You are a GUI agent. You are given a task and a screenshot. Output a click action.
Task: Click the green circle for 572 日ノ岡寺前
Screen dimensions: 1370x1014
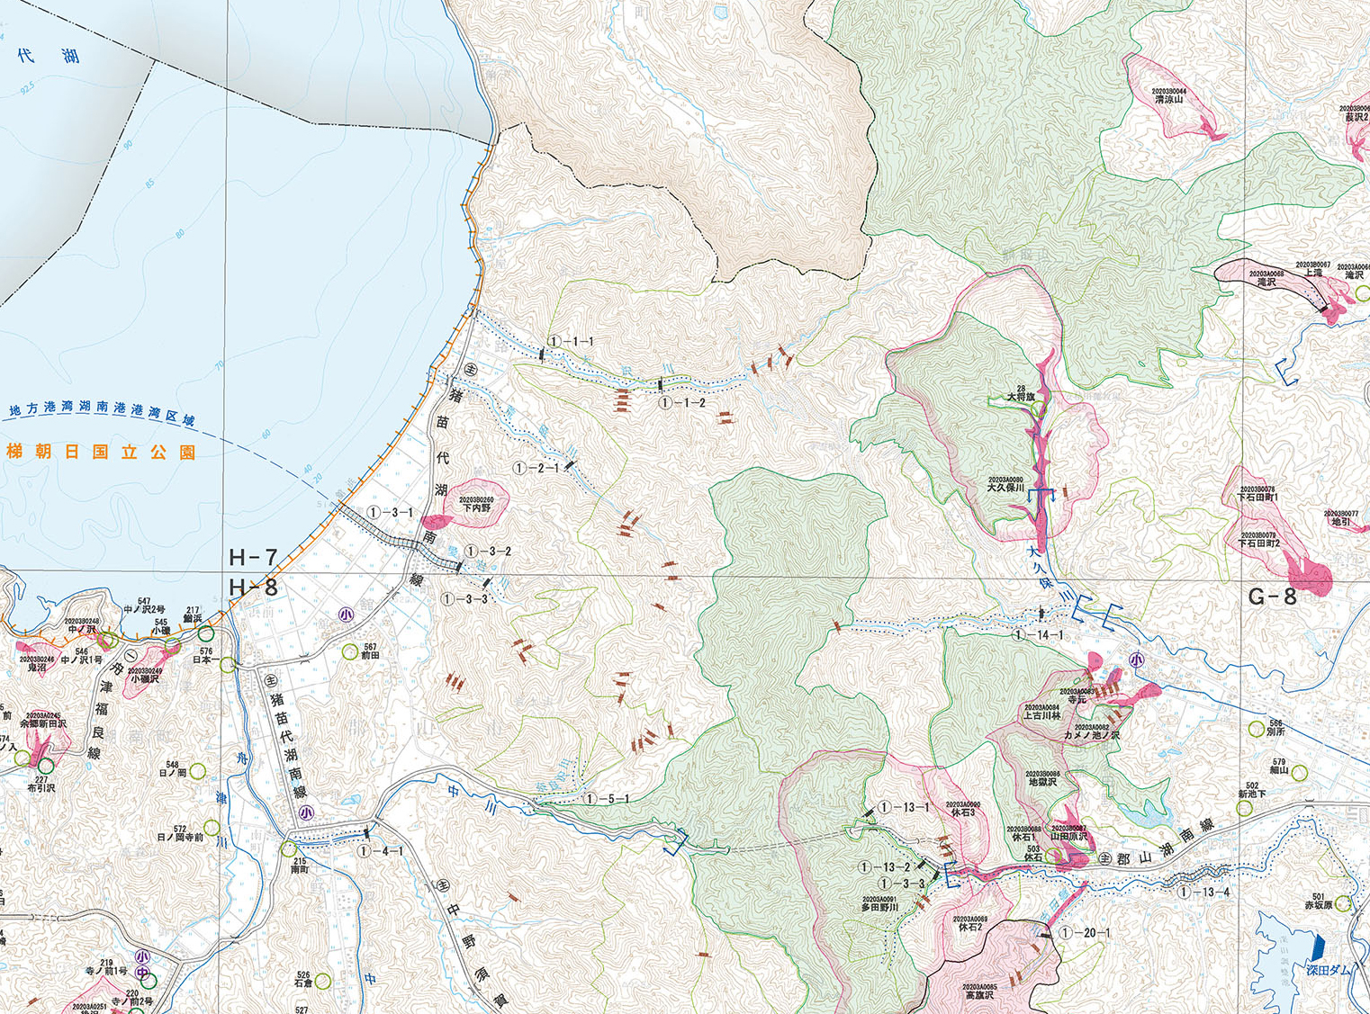click(212, 828)
